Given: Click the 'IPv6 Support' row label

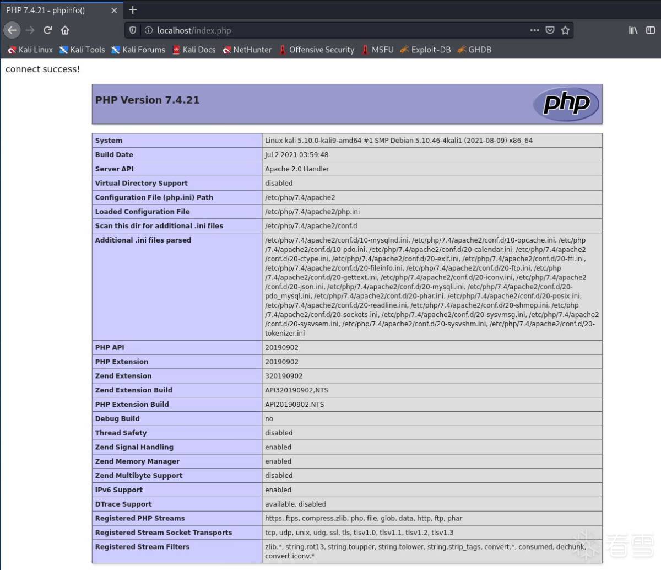Looking at the screenshot, I should click(119, 490).
